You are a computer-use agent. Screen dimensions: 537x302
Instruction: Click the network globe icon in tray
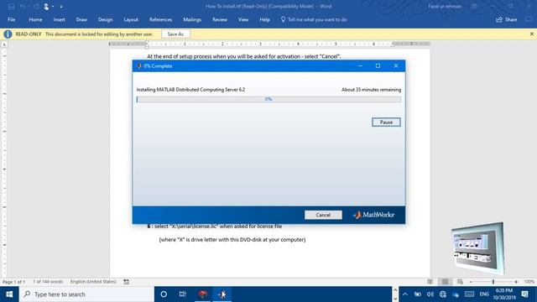443,294
